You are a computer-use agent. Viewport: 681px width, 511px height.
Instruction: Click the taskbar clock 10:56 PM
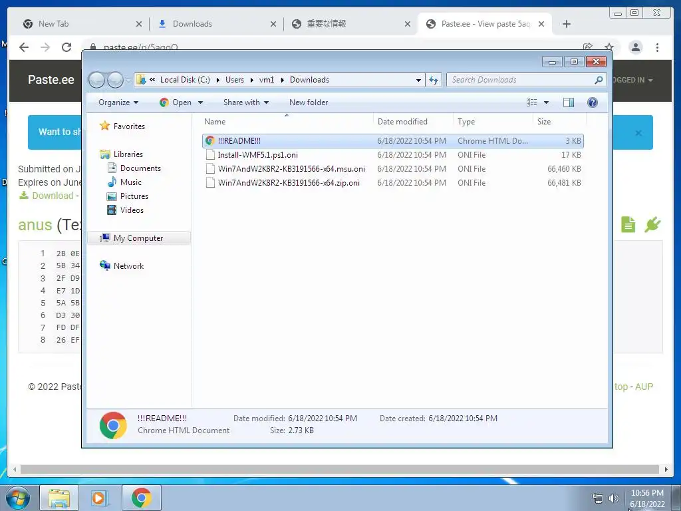[x=647, y=493]
